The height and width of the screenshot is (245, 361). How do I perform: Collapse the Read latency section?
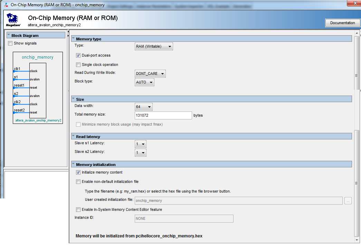pos(73,136)
